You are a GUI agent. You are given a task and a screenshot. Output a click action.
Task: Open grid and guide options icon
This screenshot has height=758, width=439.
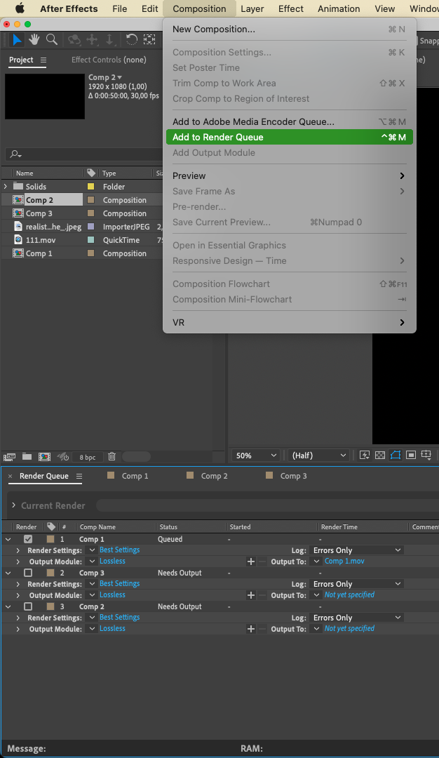pyautogui.click(x=426, y=455)
